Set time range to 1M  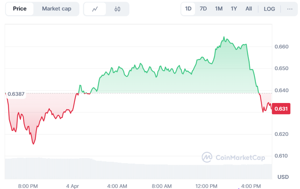[218, 9]
